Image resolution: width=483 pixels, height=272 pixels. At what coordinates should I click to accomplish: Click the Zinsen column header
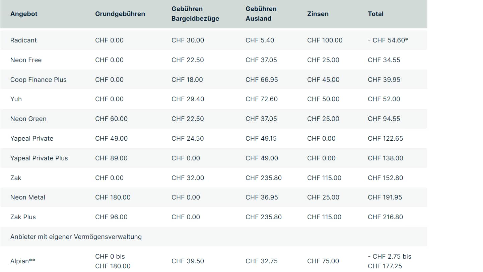318,14
